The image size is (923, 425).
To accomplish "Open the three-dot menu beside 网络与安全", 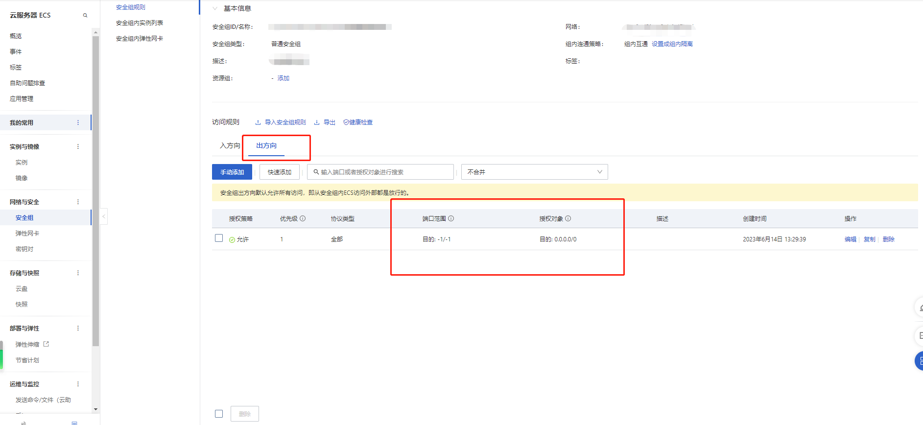I will [x=78, y=202].
